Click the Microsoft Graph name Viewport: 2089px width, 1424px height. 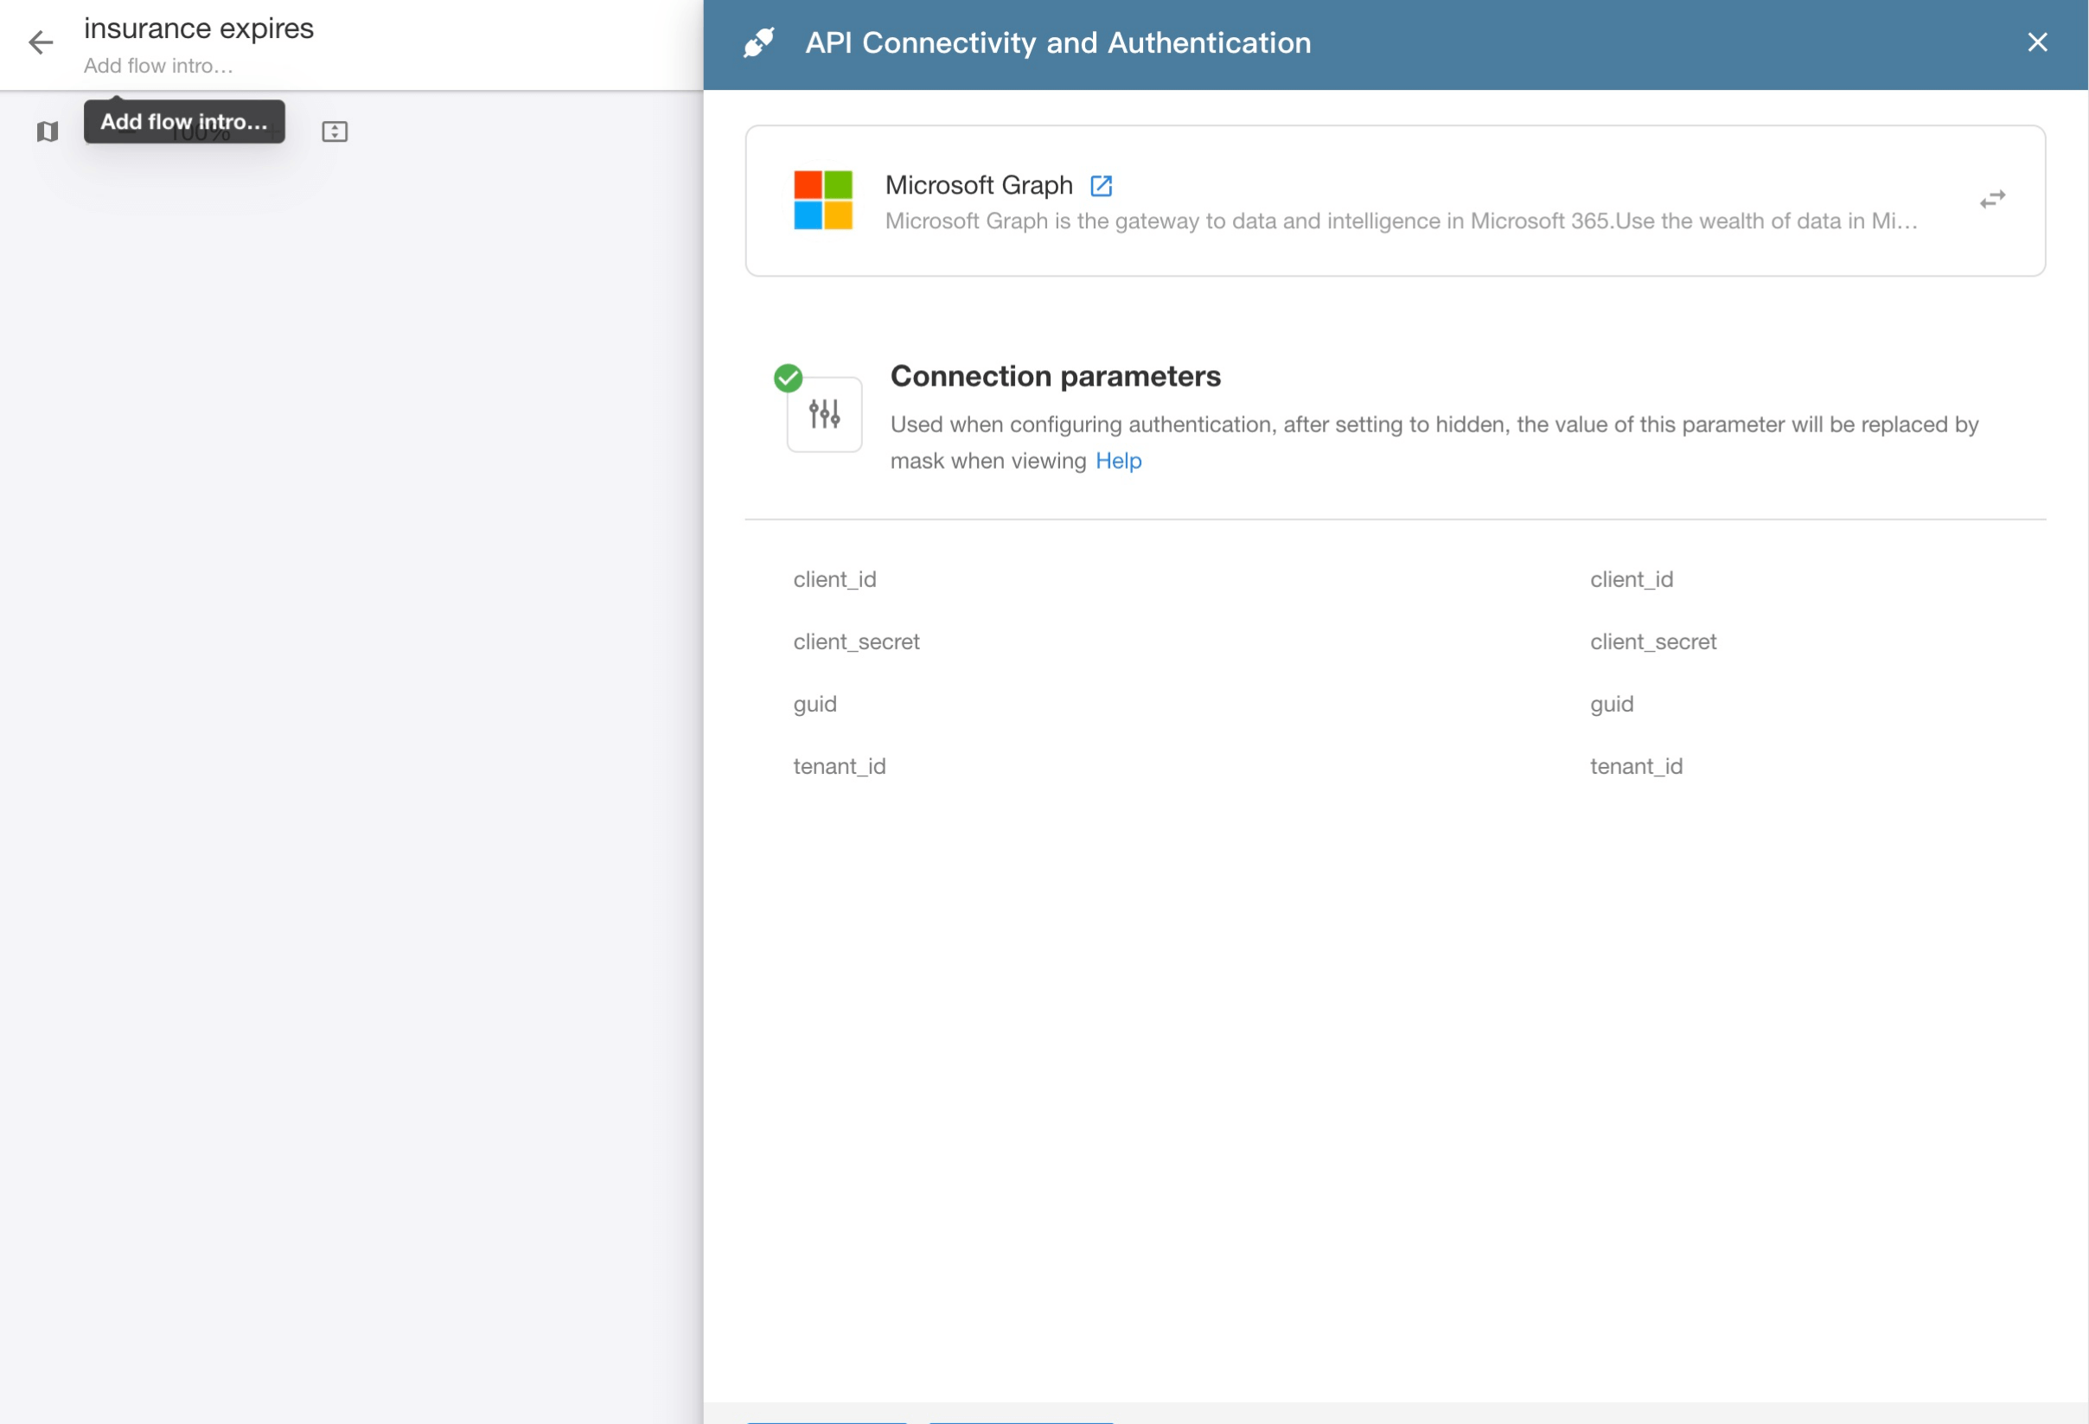click(x=978, y=185)
